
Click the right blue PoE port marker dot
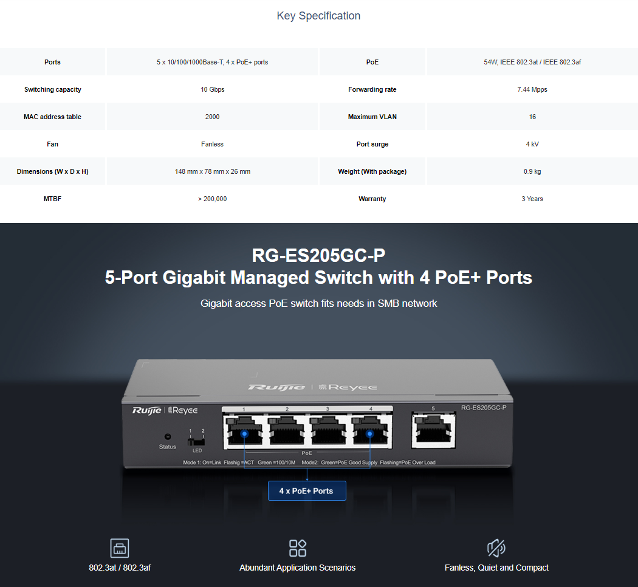[x=369, y=434]
